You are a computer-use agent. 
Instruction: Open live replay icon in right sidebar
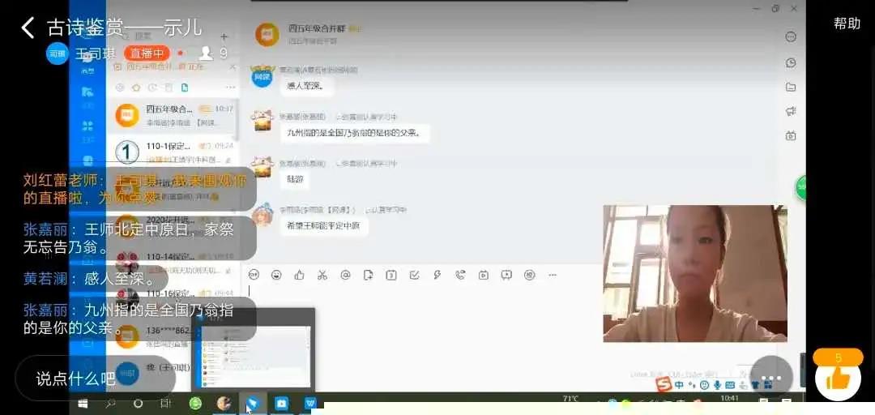pyautogui.click(x=791, y=135)
